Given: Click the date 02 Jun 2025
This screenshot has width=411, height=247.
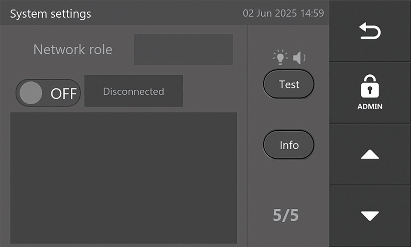Looking at the screenshot, I should [x=270, y=13].
